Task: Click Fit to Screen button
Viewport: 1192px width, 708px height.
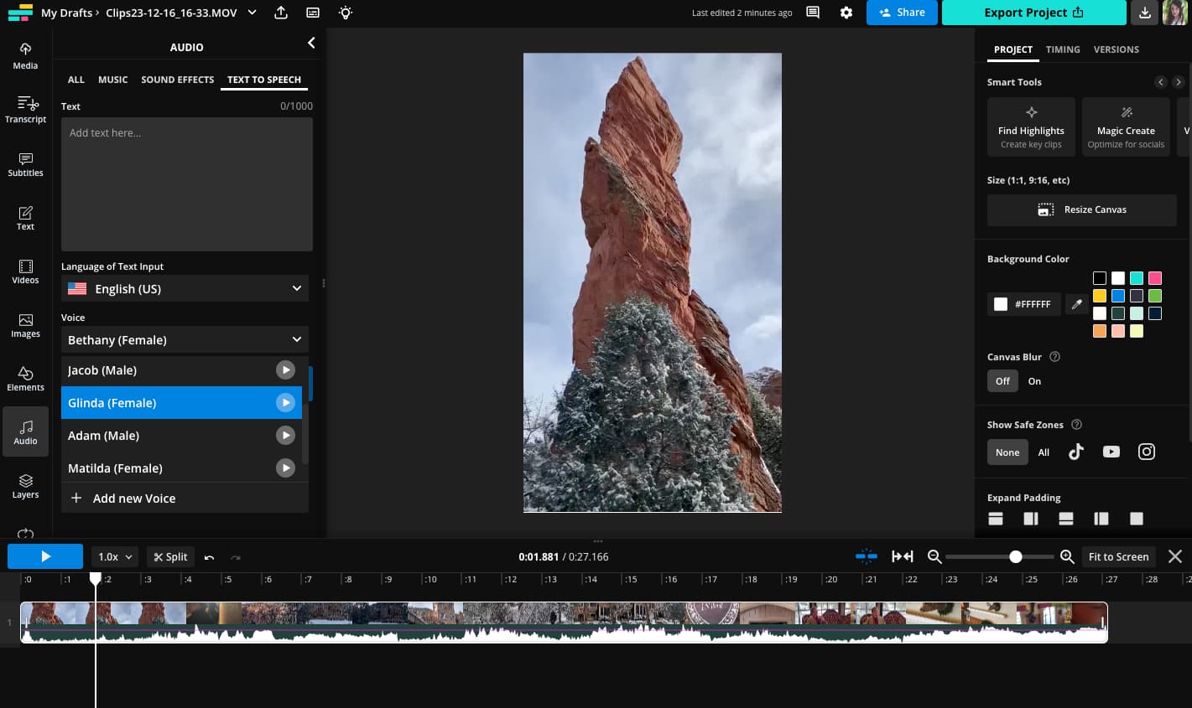Action: click(1118, 556)
